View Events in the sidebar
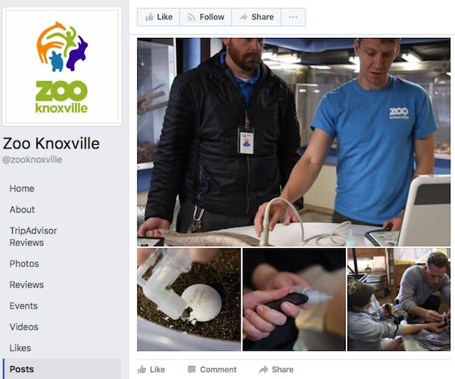Screen dimensions: 455x379 click(x=24, y=306)
